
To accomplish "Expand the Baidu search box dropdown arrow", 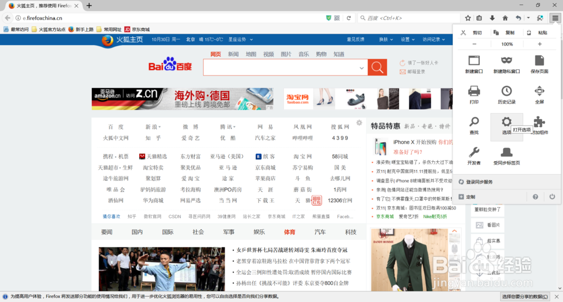I will pos(361,68).
